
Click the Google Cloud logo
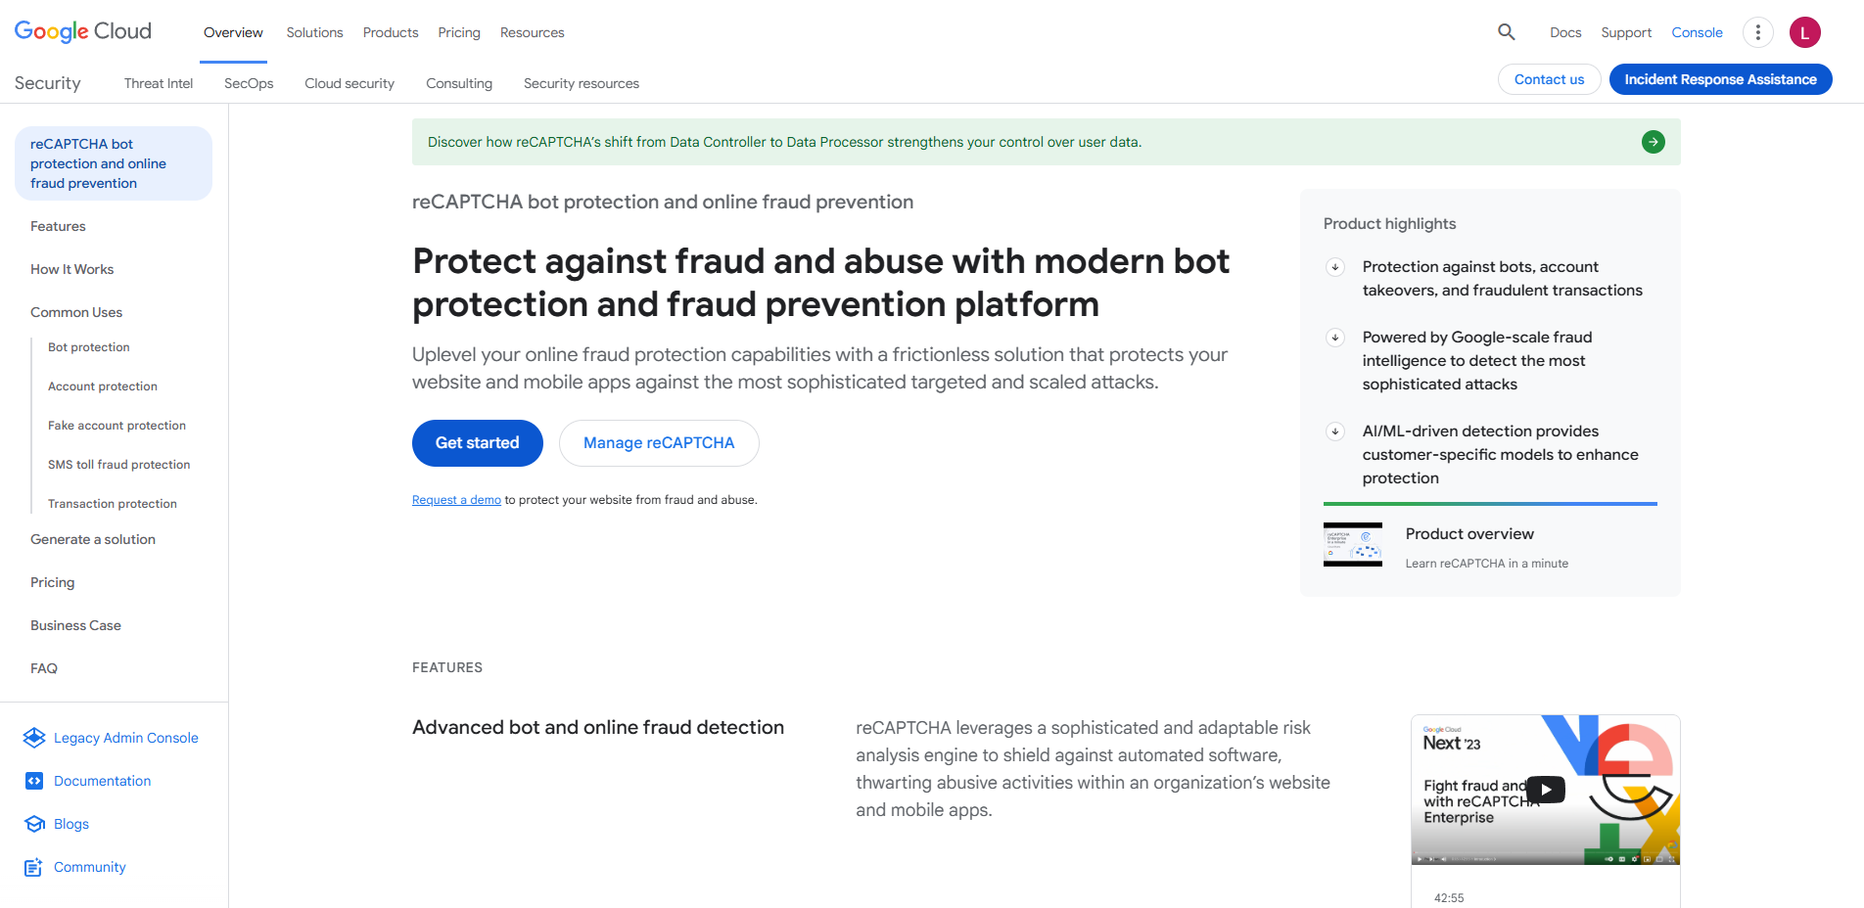83,31
